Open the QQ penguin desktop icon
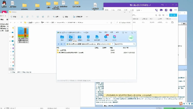The image size is (193, 109). [4, 4]
